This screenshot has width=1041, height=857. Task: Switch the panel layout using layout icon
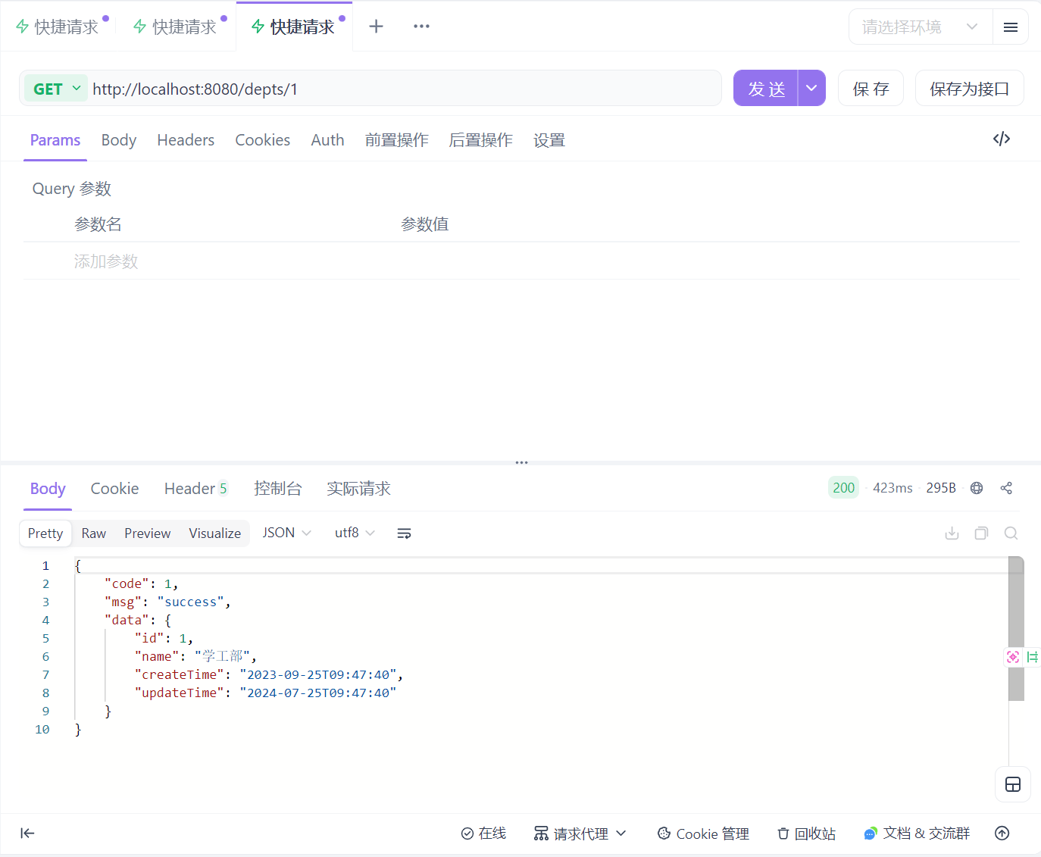click(1013, 784)
